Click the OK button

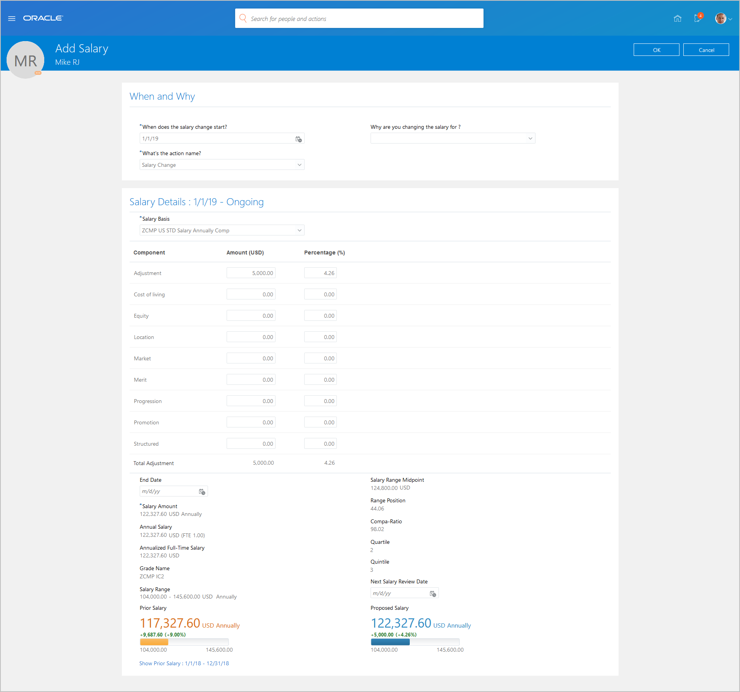(656, 50)
